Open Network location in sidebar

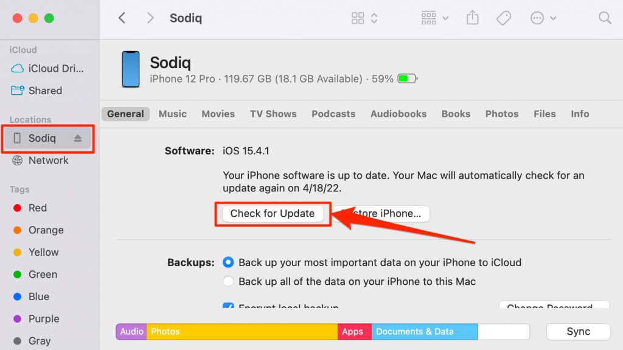[x=40, y=160]
